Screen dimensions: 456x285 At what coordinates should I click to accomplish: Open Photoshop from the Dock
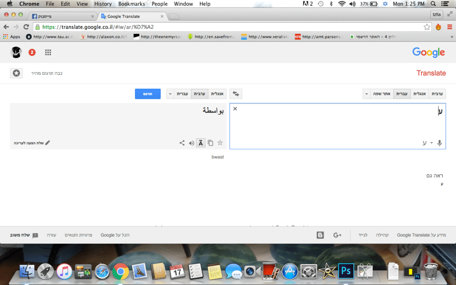(x=346, y=271)
